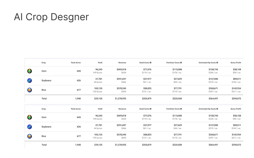This screenshot has height=158, width=254.
Task: Click the Rice icon in the top table
Action: point(29,90)
